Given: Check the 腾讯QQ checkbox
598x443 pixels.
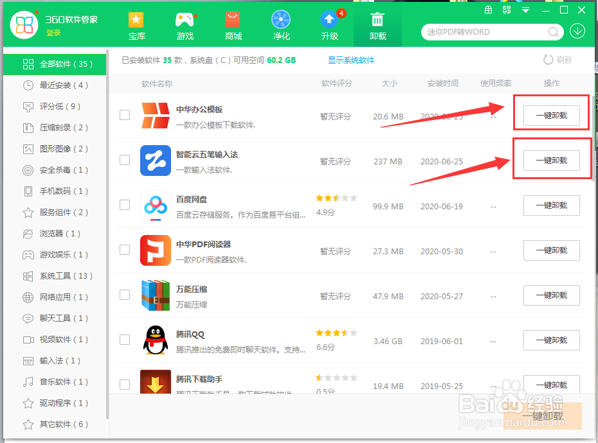Looking at the screenshot, I should pyautogui.click(x=125, y=340).
